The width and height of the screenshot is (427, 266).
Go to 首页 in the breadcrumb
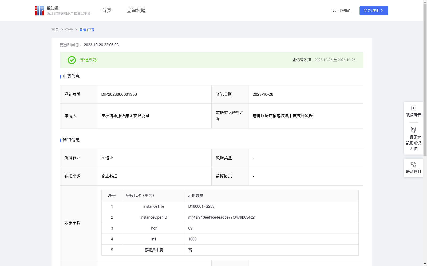click(x=55, y=30)
